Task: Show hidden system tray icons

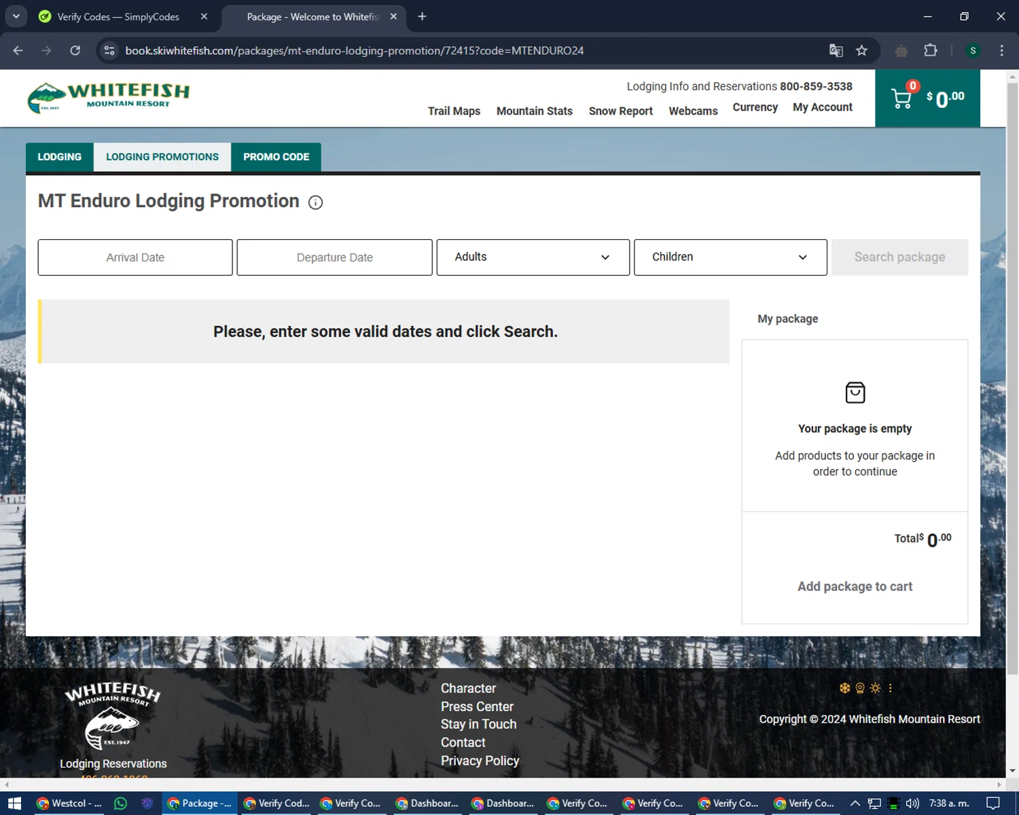Action: (x=855, y=803)
